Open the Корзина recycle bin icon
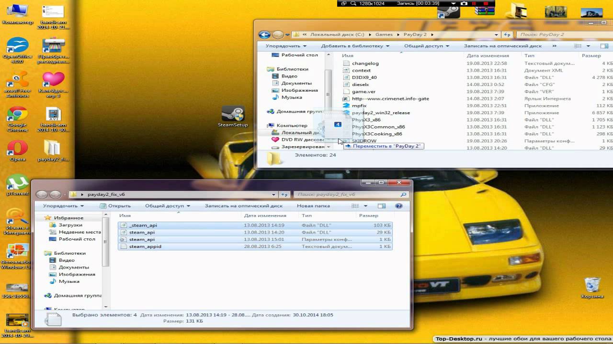 click(x=592, y=286)
